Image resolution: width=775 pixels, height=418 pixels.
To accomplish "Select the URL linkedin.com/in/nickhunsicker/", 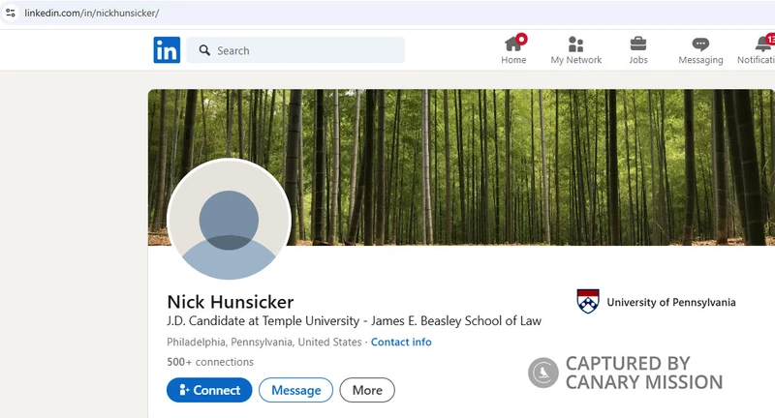I will tap(92, 14).
